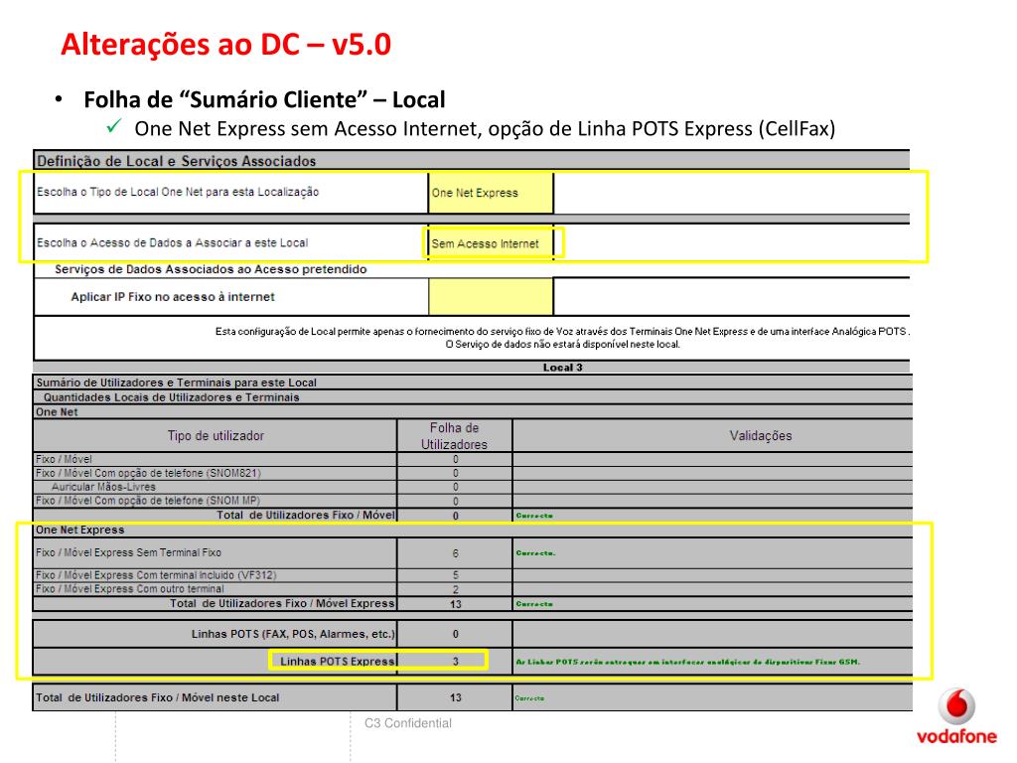This screenshot has width=1017, height=763.
Task: Click the Esta configuração de Local note text
Action: click(x=562, y=338)
